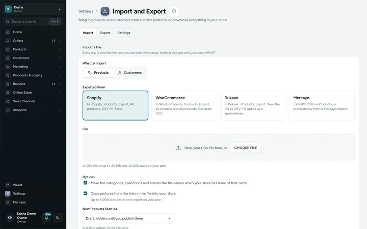Click the Mercayo icon in sidebar
The width and height of the screenshot is (367, 229).
coord(8,202)
